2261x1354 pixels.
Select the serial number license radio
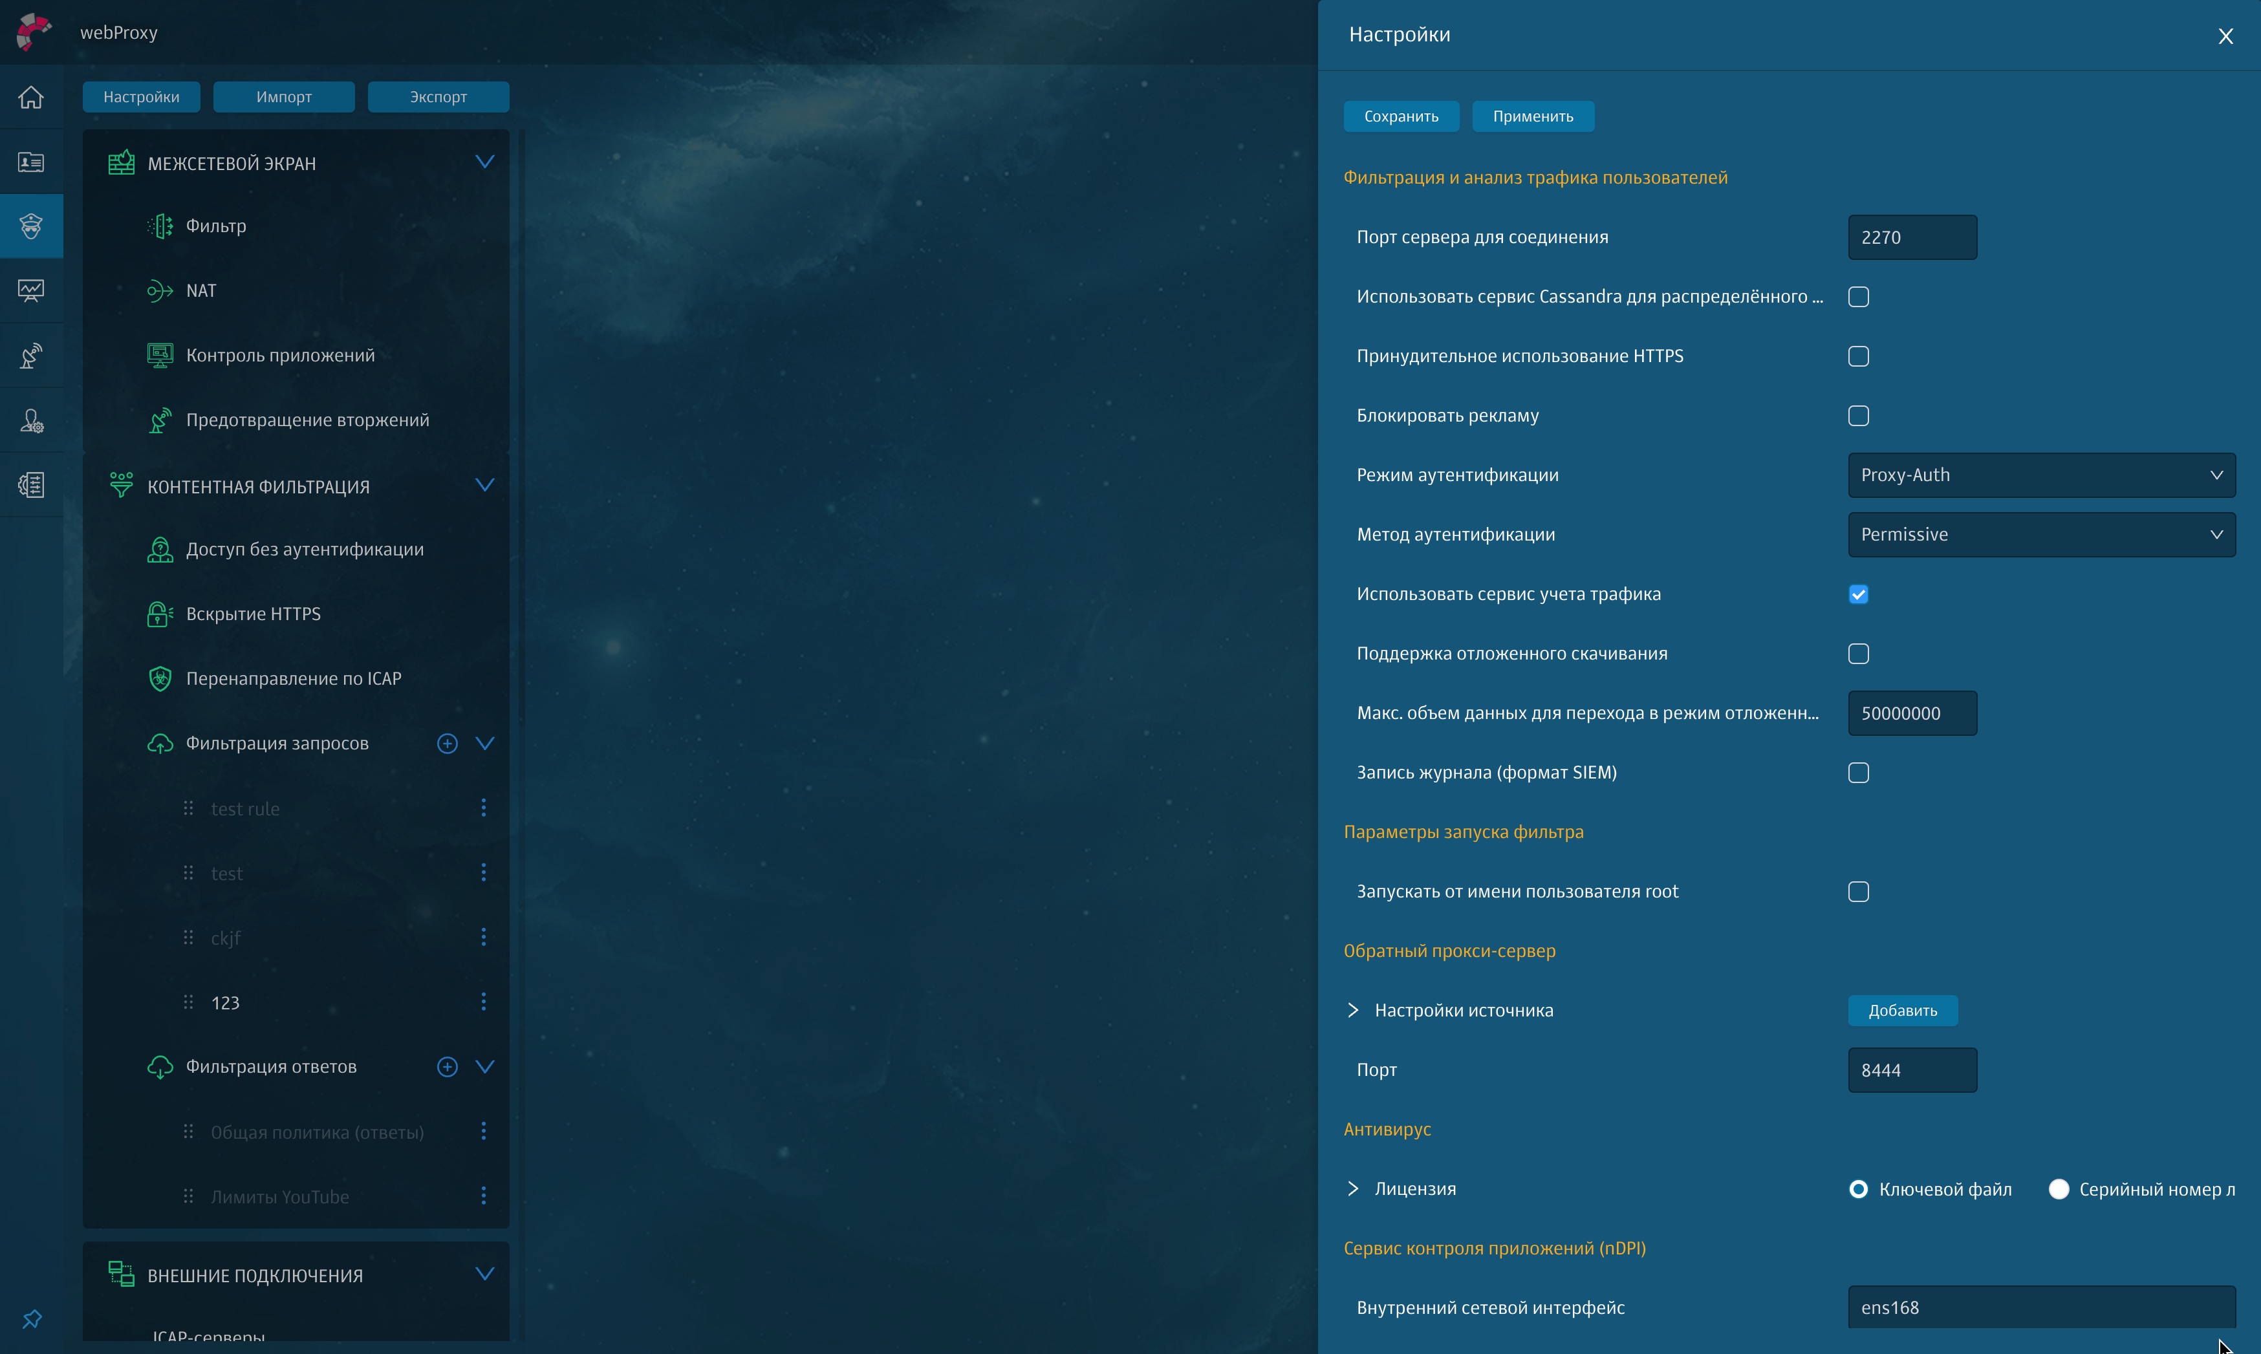pos(2059,1189)
